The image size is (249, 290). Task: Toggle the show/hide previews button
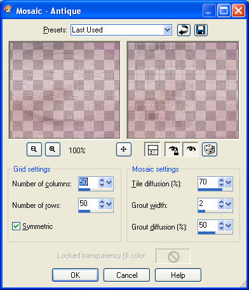click(152, 149)
